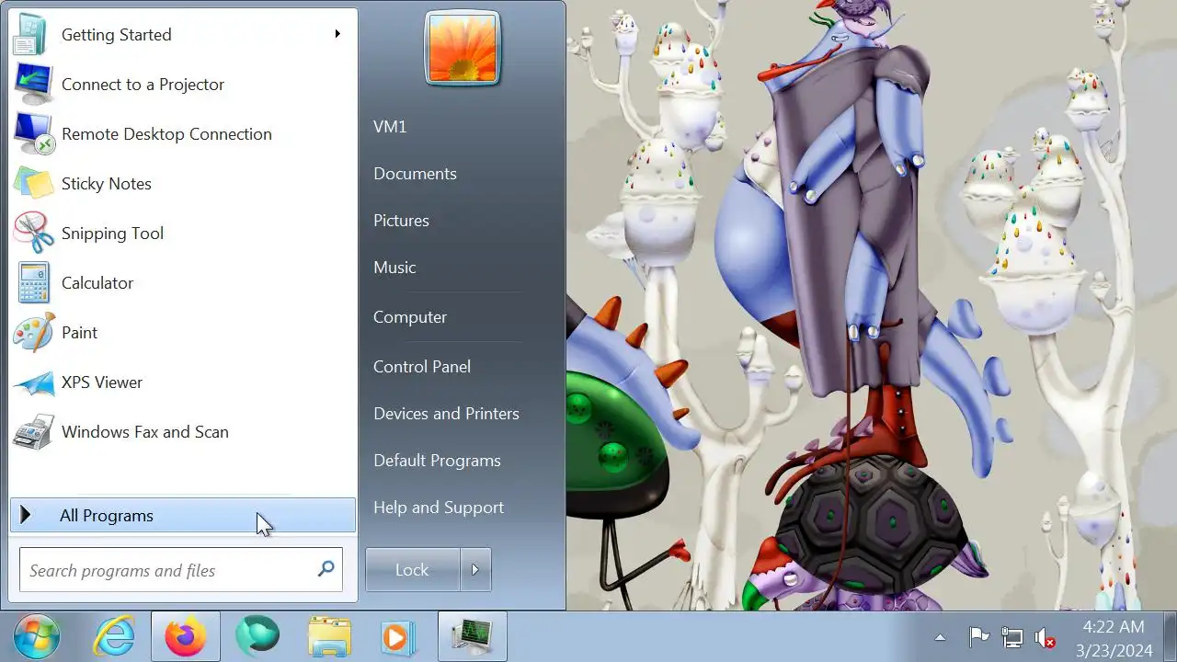Click the clock showing 4:22 AM
This screenshot has height=662, width=1177.
point(1114,627)
